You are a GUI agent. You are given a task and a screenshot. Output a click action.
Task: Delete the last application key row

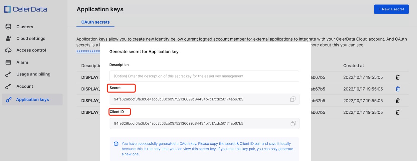pos(397,112)
